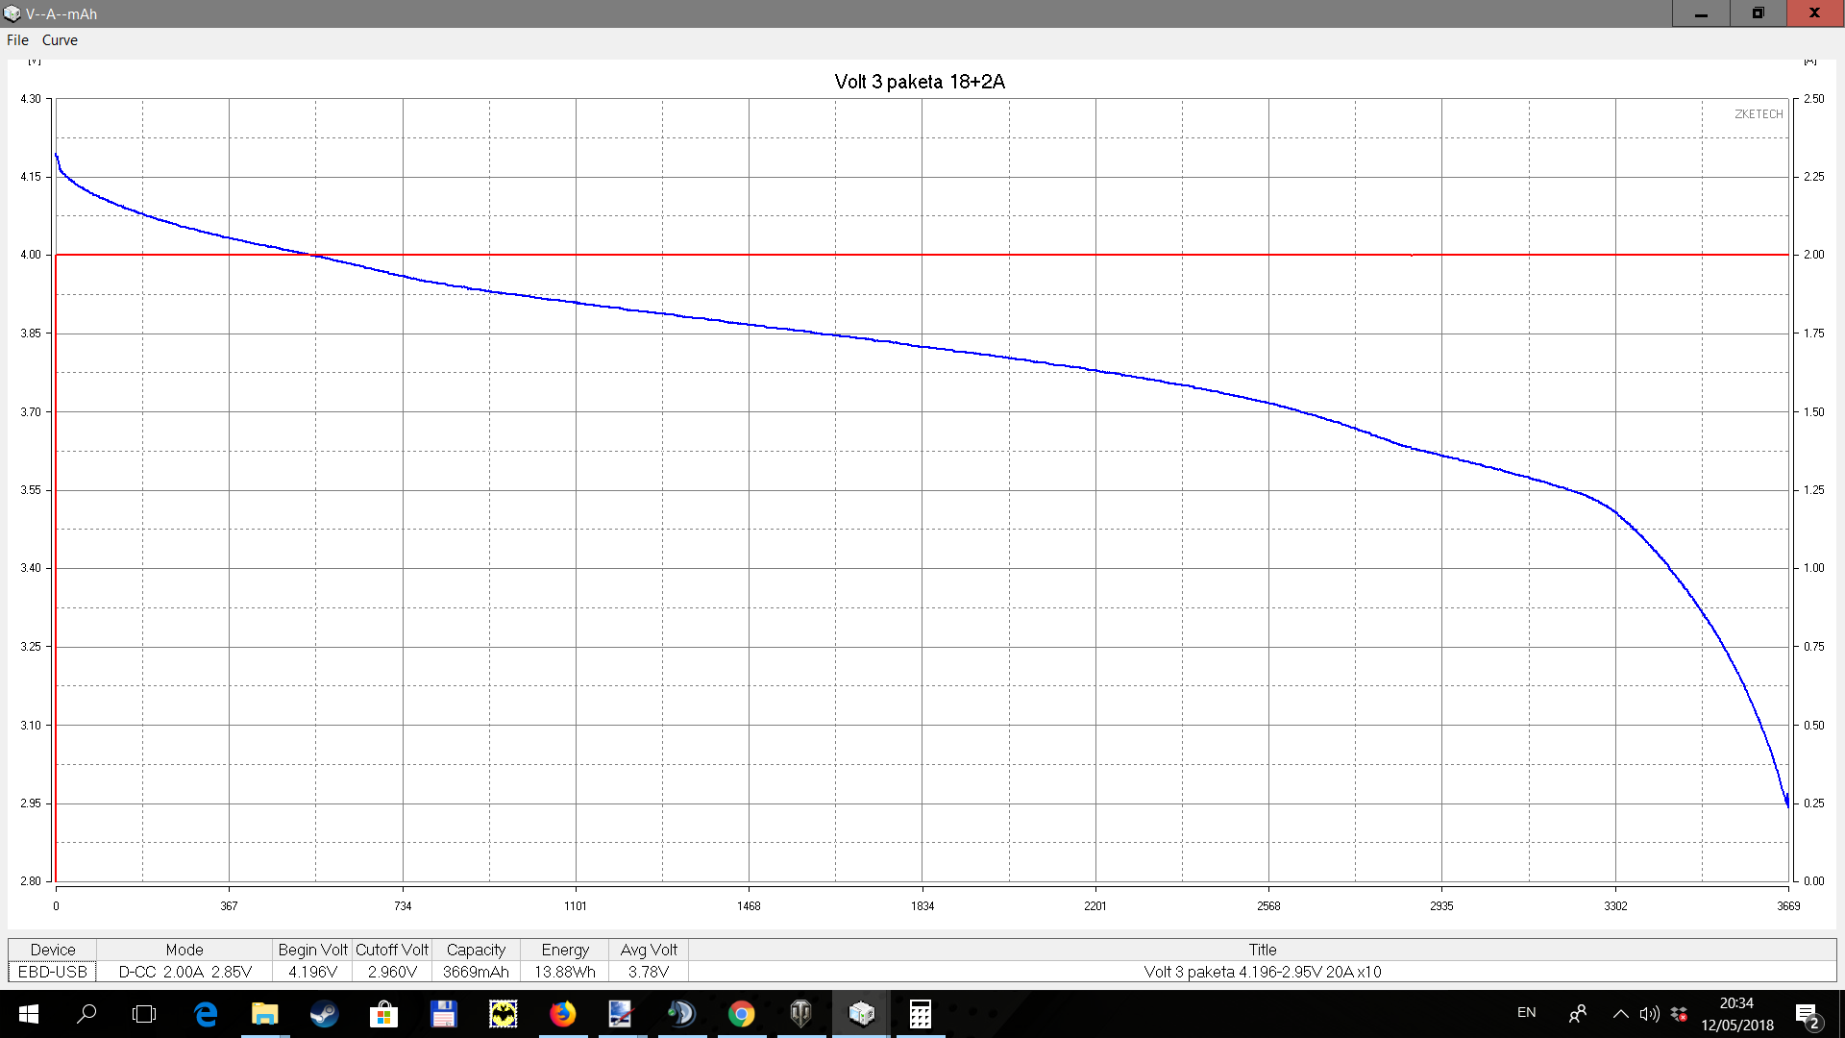The image size is (1845, 1038).
Task: Open TeamSpeak from the taskbar
Action: point(681,1014)
